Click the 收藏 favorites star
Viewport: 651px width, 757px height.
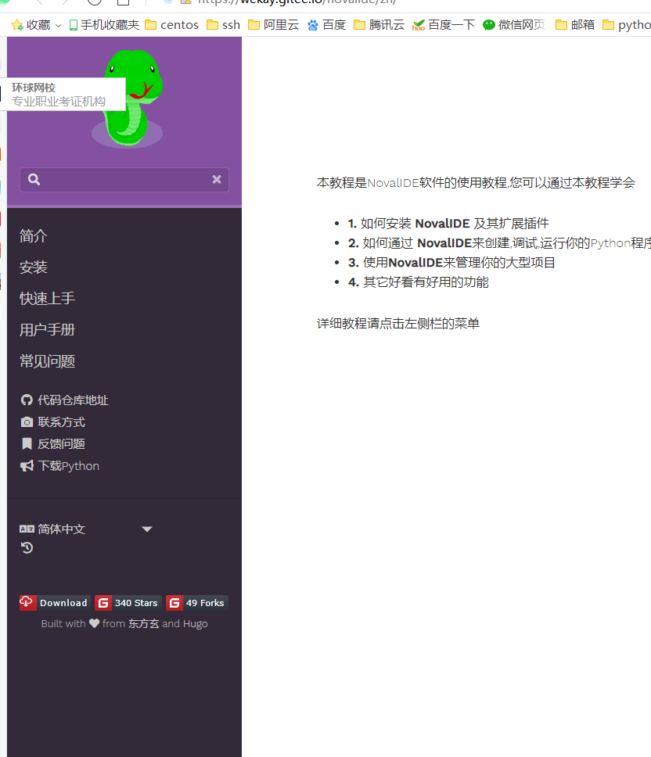click(x=17, y=24)
